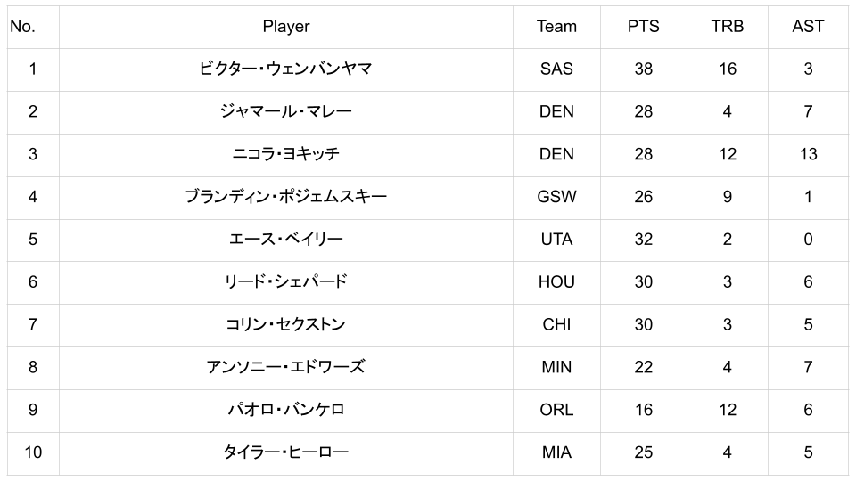The height and width of the screenshot is (481, 856).
Task: Select the ジャマール・マレー player cell
Action: (285, 111)
